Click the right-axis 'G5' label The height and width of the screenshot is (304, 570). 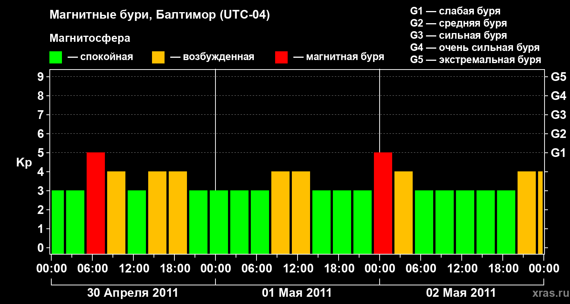pyautogui.click(x=558, y=77)
